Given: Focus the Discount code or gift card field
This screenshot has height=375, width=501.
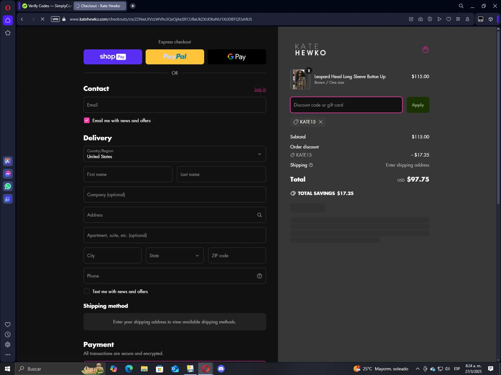Looking at the screenshot, I should (x=346, y=105).
